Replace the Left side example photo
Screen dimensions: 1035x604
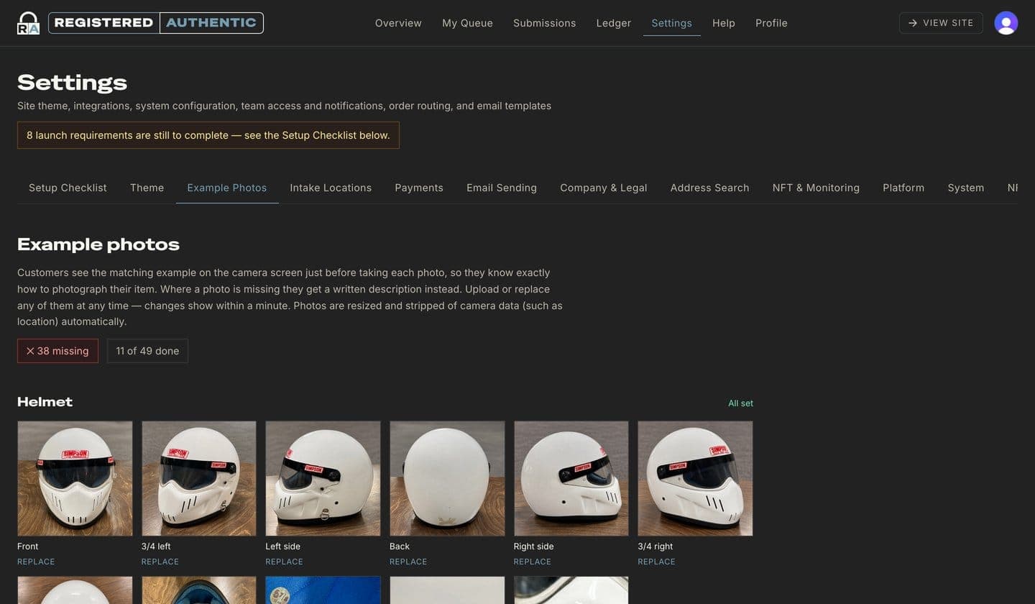tap(284, 562)
